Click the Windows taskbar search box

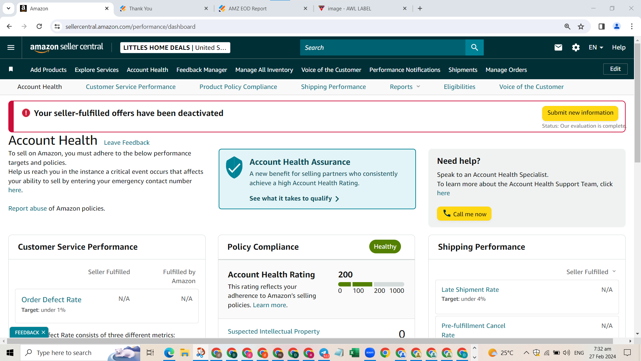click(80, 353)
